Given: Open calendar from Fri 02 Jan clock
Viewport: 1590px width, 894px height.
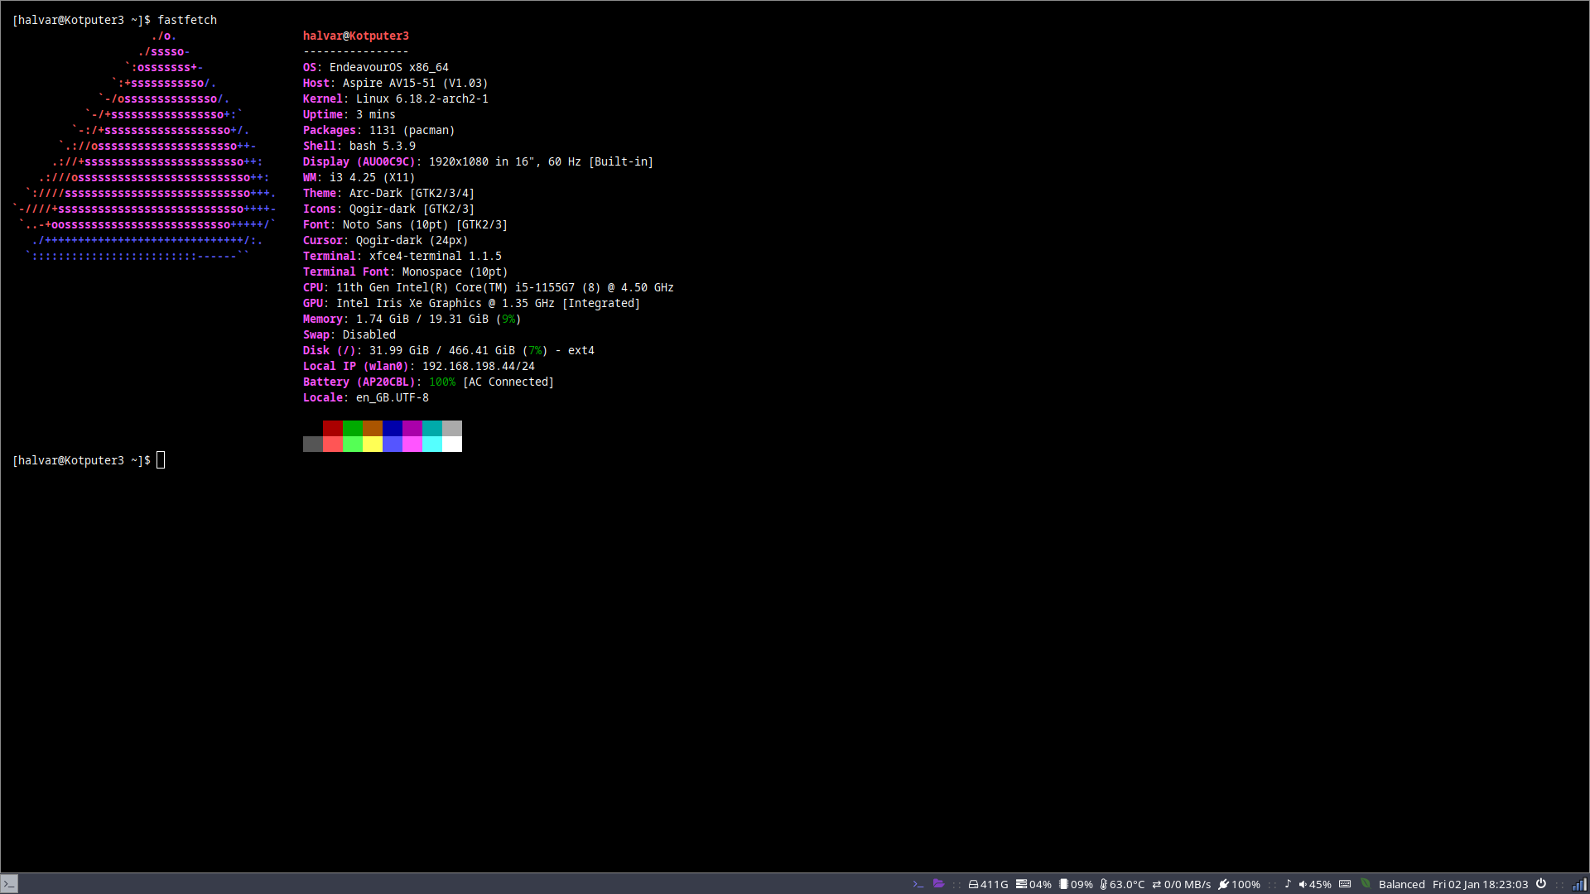Looking at the screenshot, I should pyautogui.click(x=1480, y=884).
